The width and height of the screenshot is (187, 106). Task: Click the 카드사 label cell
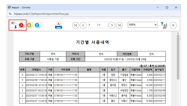(76, 54)
